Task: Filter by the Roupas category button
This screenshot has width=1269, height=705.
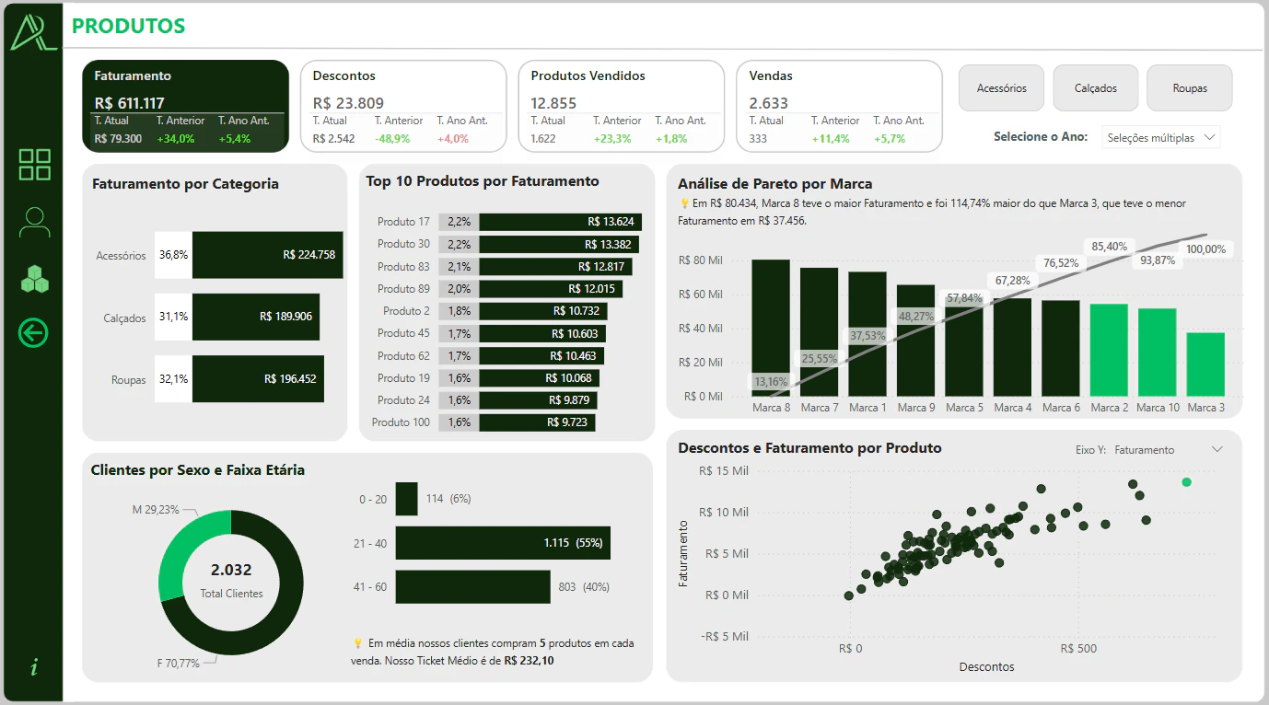Action: point(1190,88)
